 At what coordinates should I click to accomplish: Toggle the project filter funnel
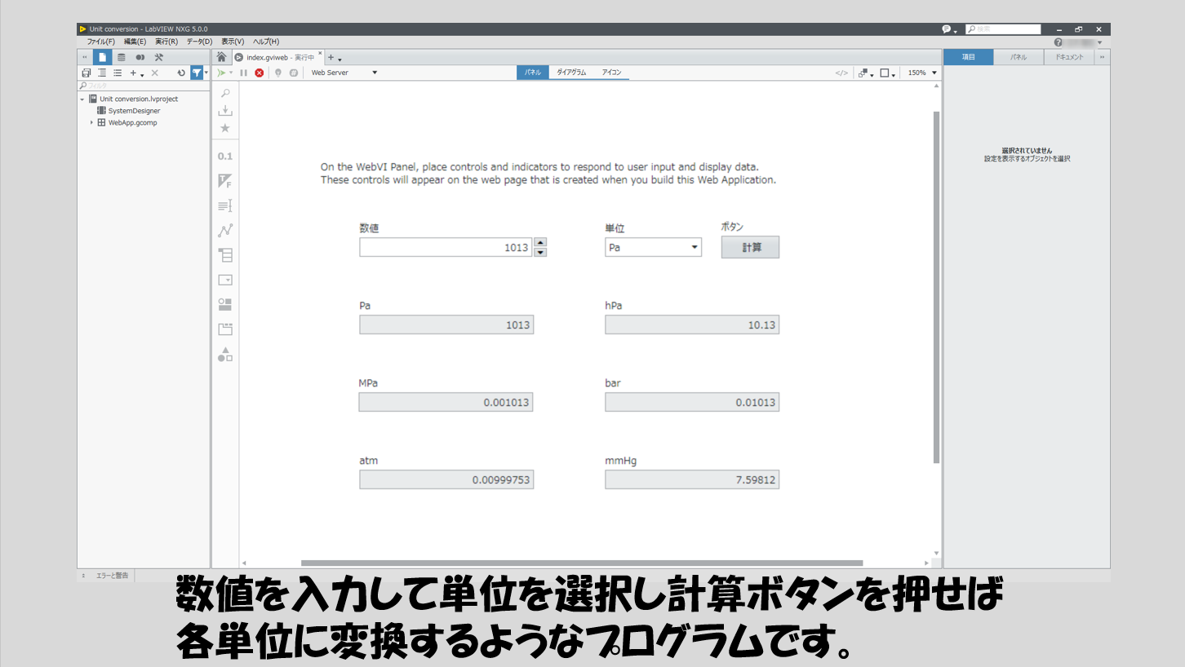(x=197, y=73)
